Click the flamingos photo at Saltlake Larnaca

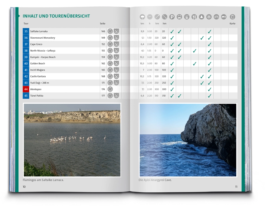coord(72,140)
